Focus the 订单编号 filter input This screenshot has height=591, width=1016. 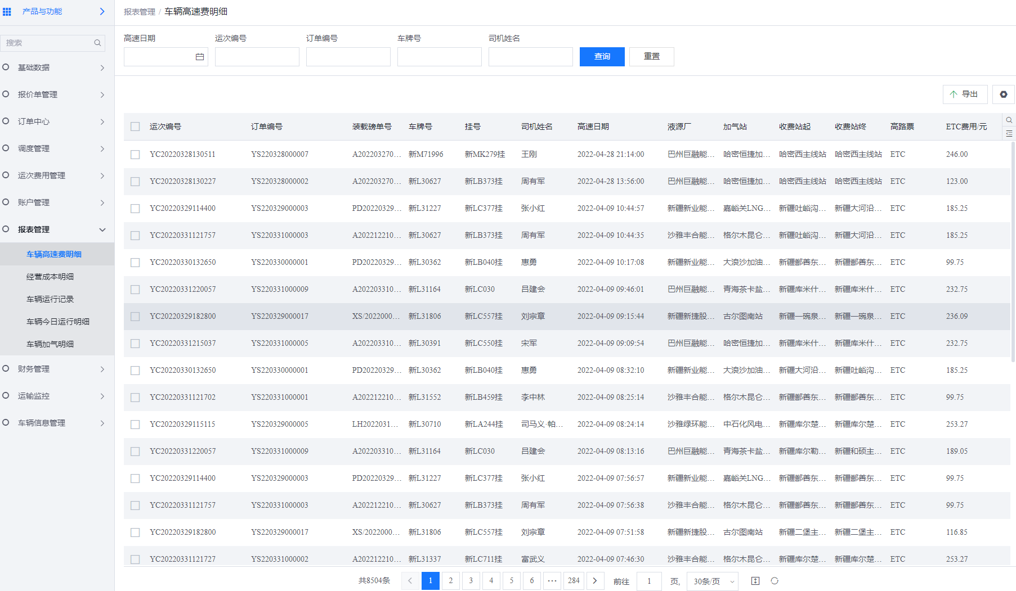point(348,57)
